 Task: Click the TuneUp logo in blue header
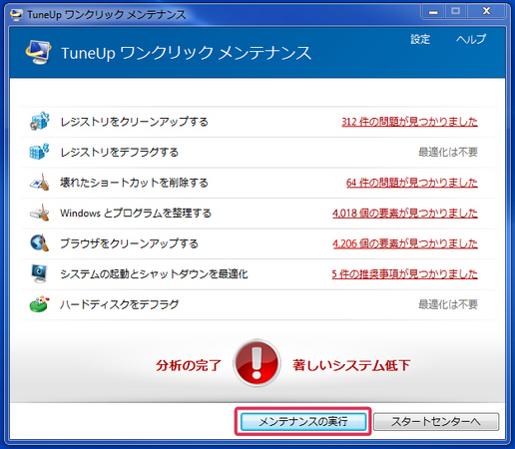pyautogui.click(x=38, y=52)
